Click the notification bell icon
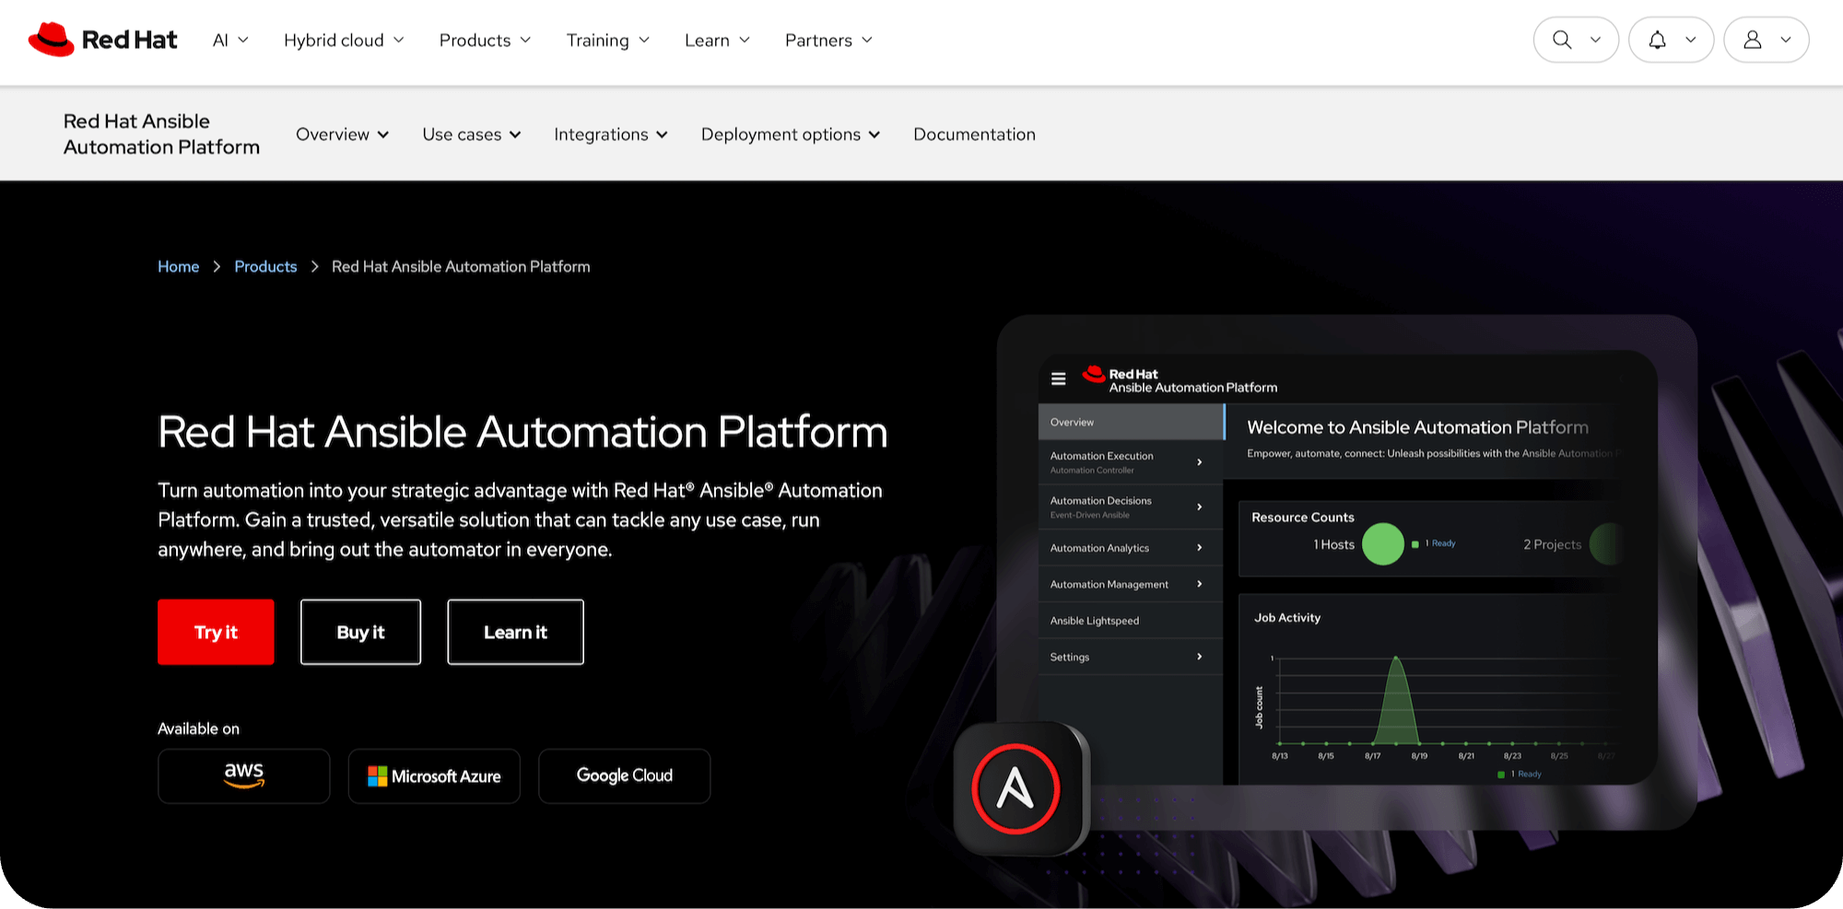The image size is (1843, 909). (1659, 40)
